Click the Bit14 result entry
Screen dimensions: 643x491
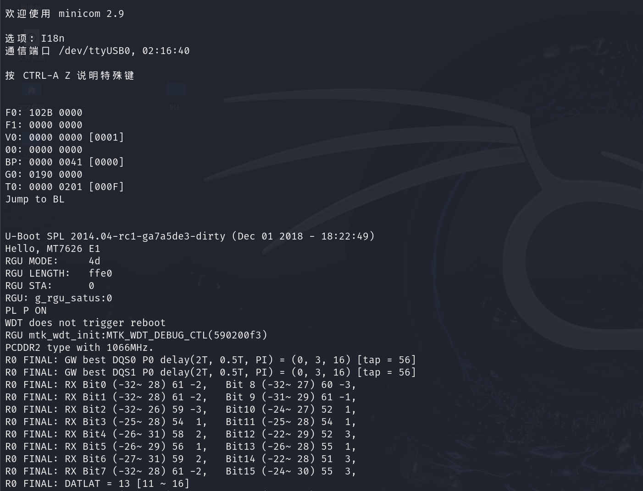291,459
